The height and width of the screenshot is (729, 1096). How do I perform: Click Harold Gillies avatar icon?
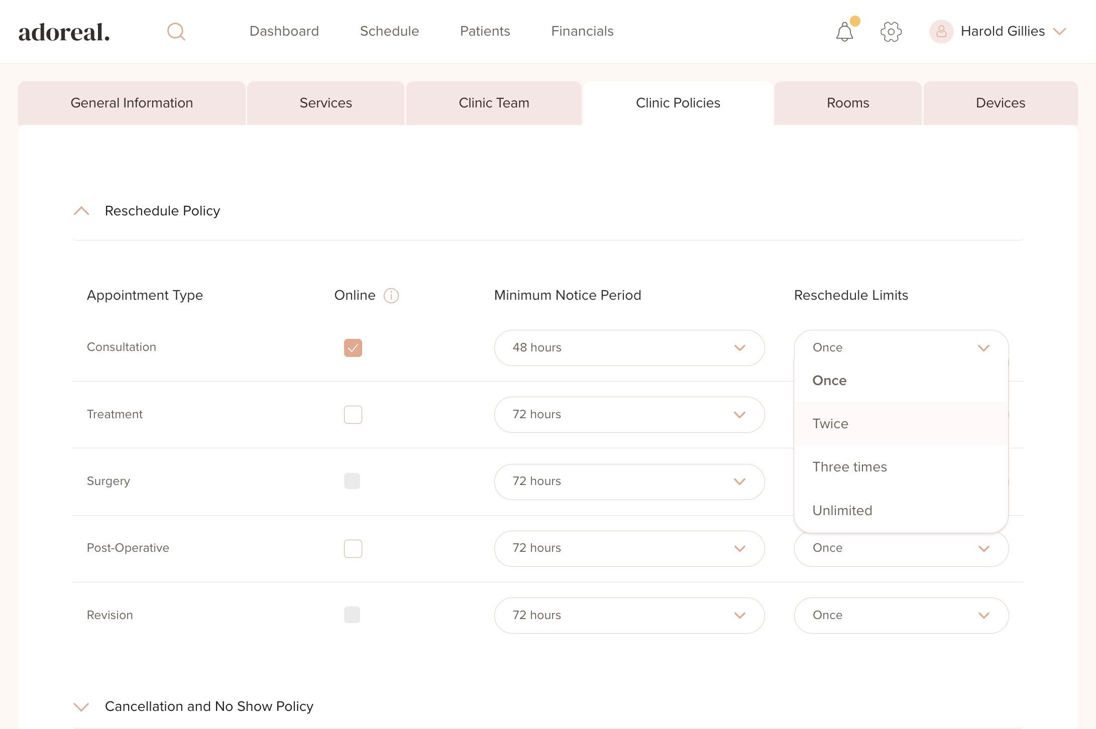point(941,32)
